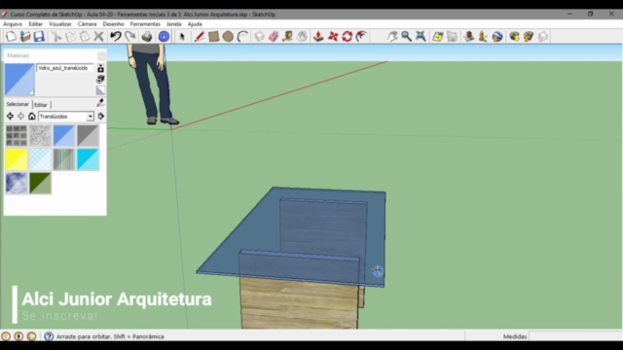Click the Medidas measurement input box
Image resolution: width=623 pixels, height=350 pixels.
(x=575, y=336)
